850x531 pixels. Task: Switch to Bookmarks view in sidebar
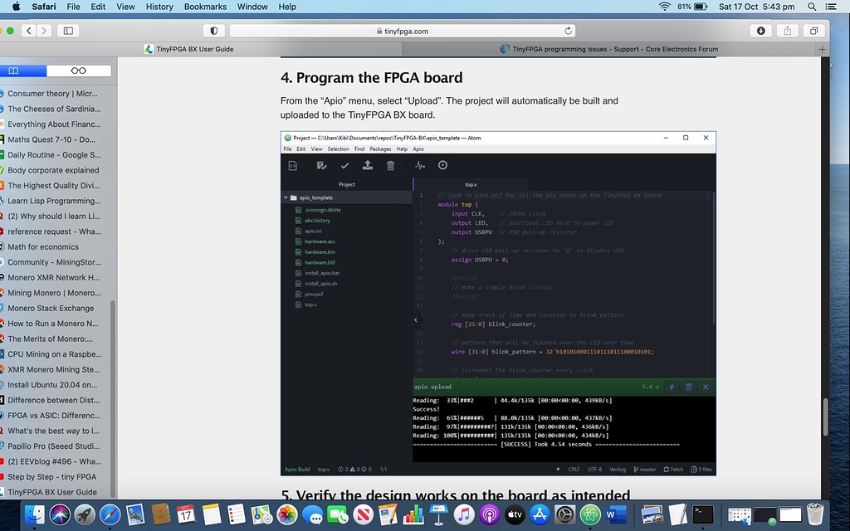click(14, 71)
